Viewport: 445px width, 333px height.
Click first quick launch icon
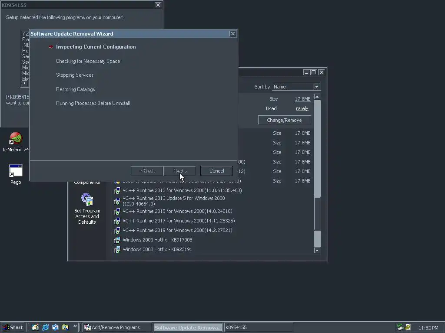coord(35,327)
